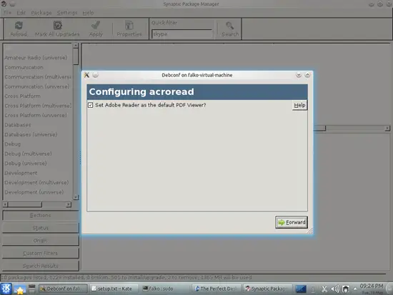
Task: Select Communication (multiverse) section
Action: click(x=38, y=77)
